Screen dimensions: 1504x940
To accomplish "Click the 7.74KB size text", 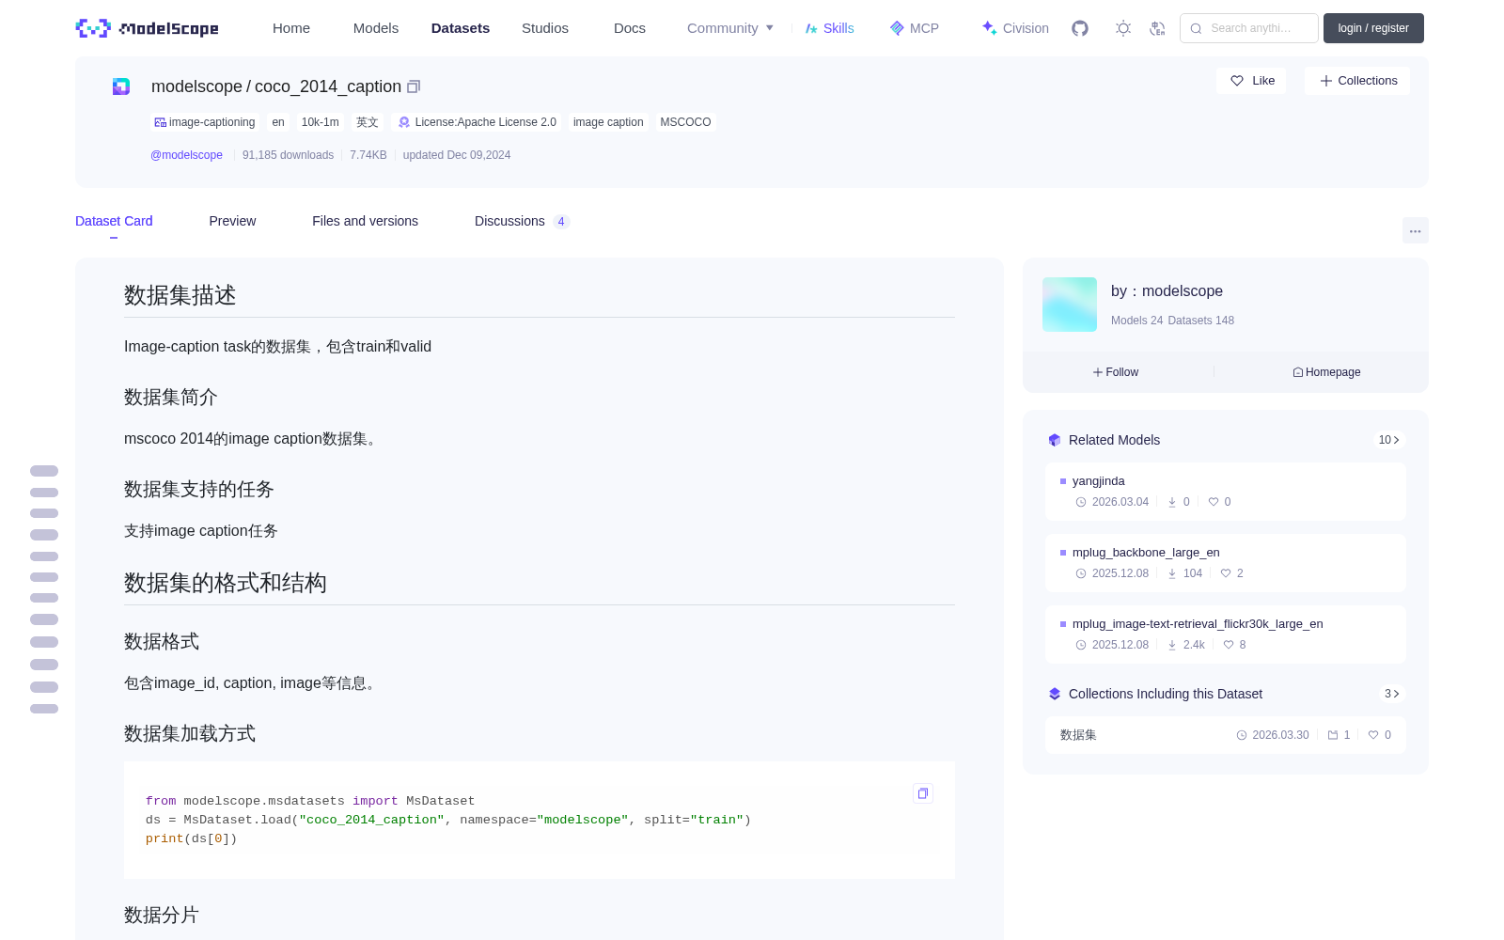I will tap(368, 155).
